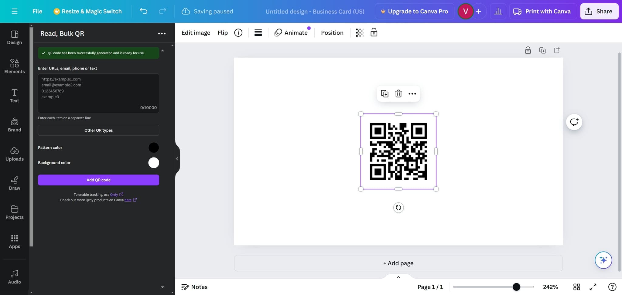
Task: Collapse the side panel with arrow handle
Action: [177, 159]
